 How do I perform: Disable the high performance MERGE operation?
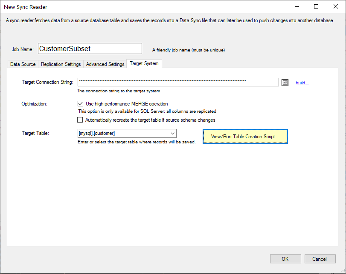click(80, 103)
